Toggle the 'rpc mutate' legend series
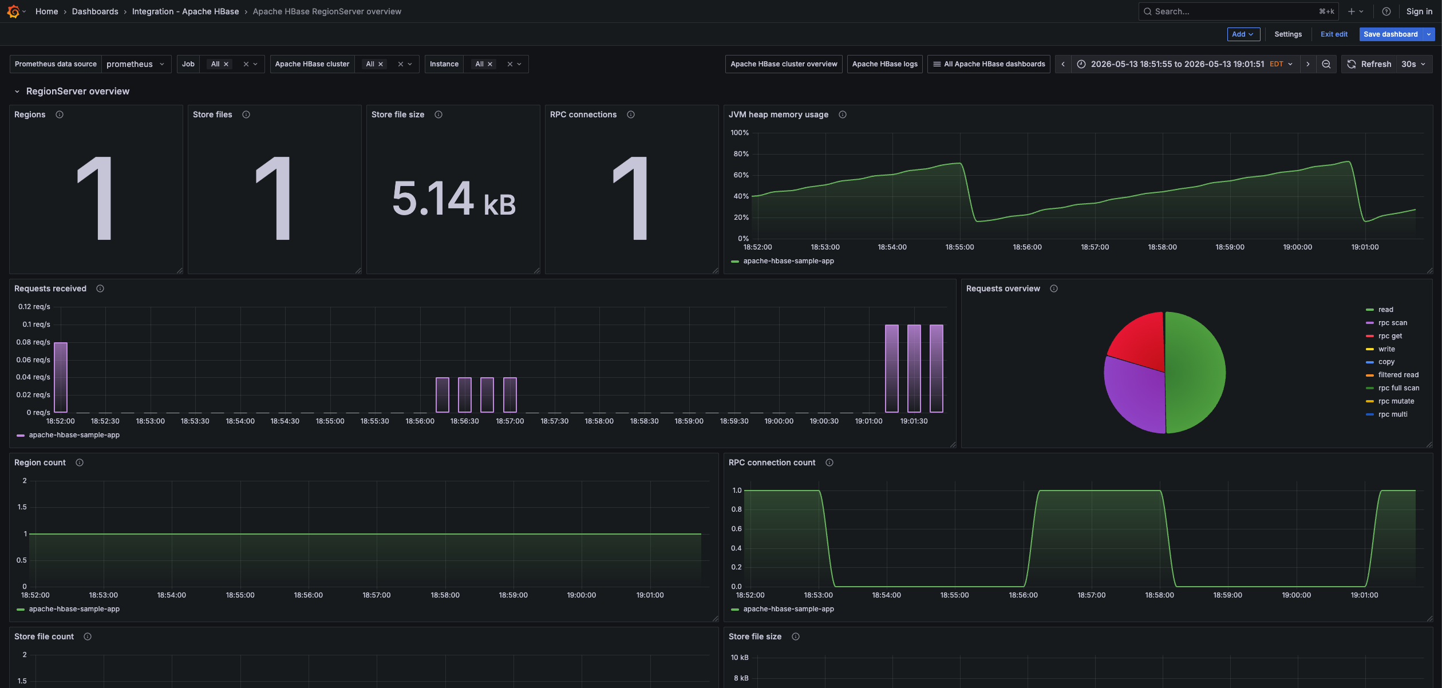This screenshot has width=1442, height=688. 1396,401
